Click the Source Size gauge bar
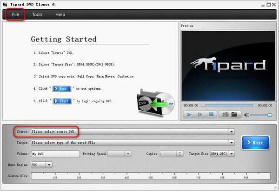Screen dimensions: 279x191 [151, 176]
